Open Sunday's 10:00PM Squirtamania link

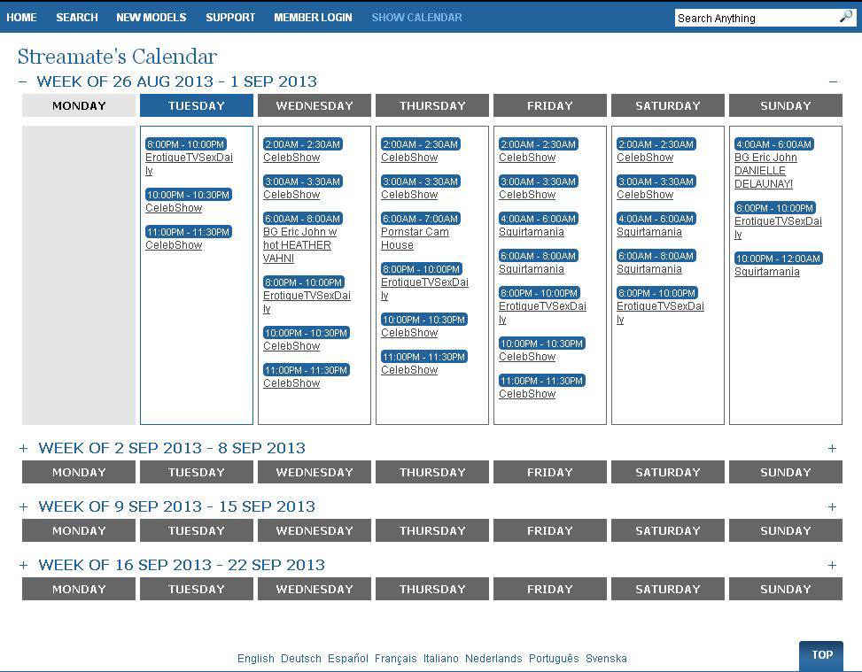pyautogui.click(x=767, y=272)
